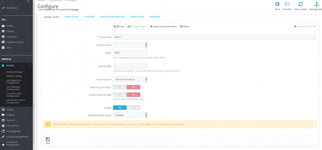Open Leo Megamenu Configuration link
The image size is (322, 150).
coord(14,81)
